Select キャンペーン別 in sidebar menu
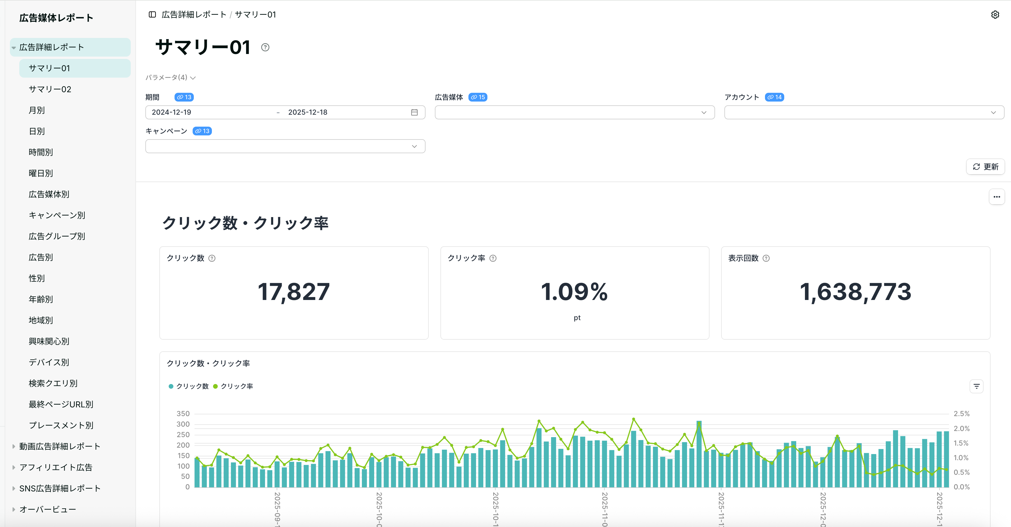The width and height of the screenshot is (1011, 527). 57,215
